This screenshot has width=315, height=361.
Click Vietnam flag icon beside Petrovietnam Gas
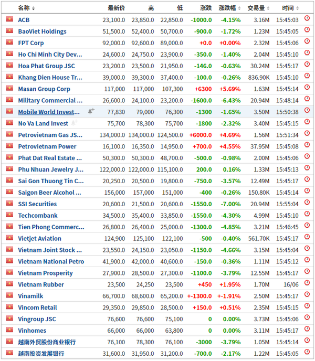(x=9, y=134)
